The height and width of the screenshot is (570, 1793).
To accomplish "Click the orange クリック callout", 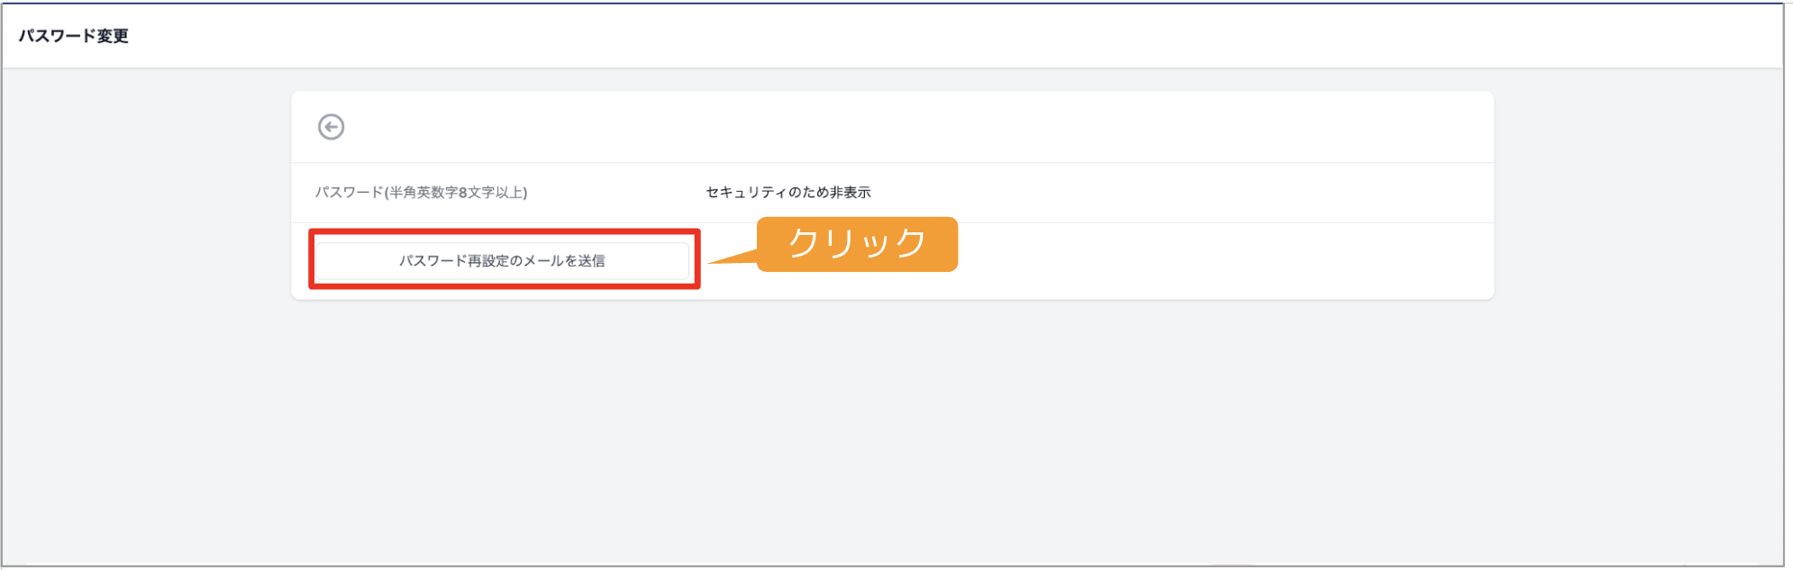I will point(857,244).
